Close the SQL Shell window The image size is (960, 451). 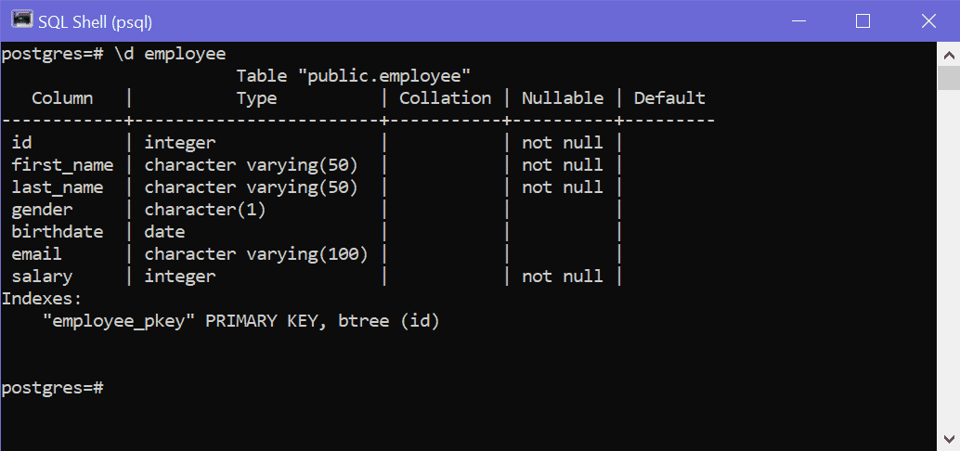pyautogui.click(x=928, y=20)
